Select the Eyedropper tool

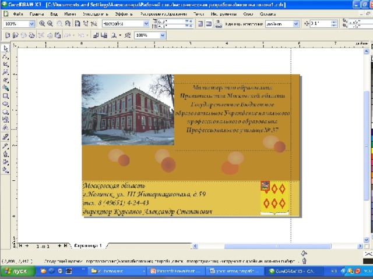(x=5, y=146)
